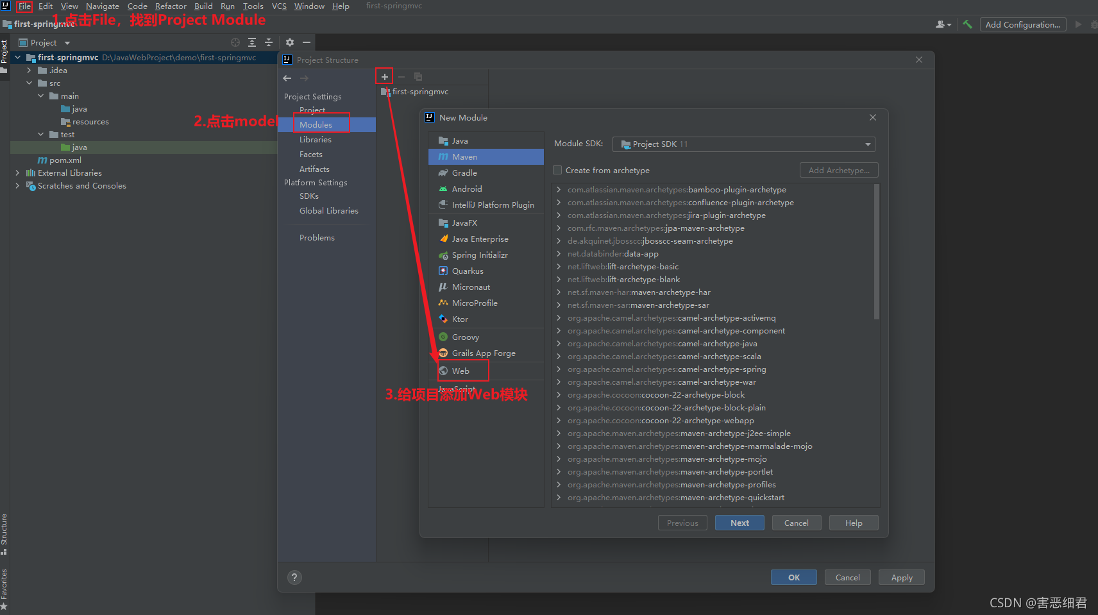Open the VCS menu
The image size is (1098, 615).
tap(279, 6)
